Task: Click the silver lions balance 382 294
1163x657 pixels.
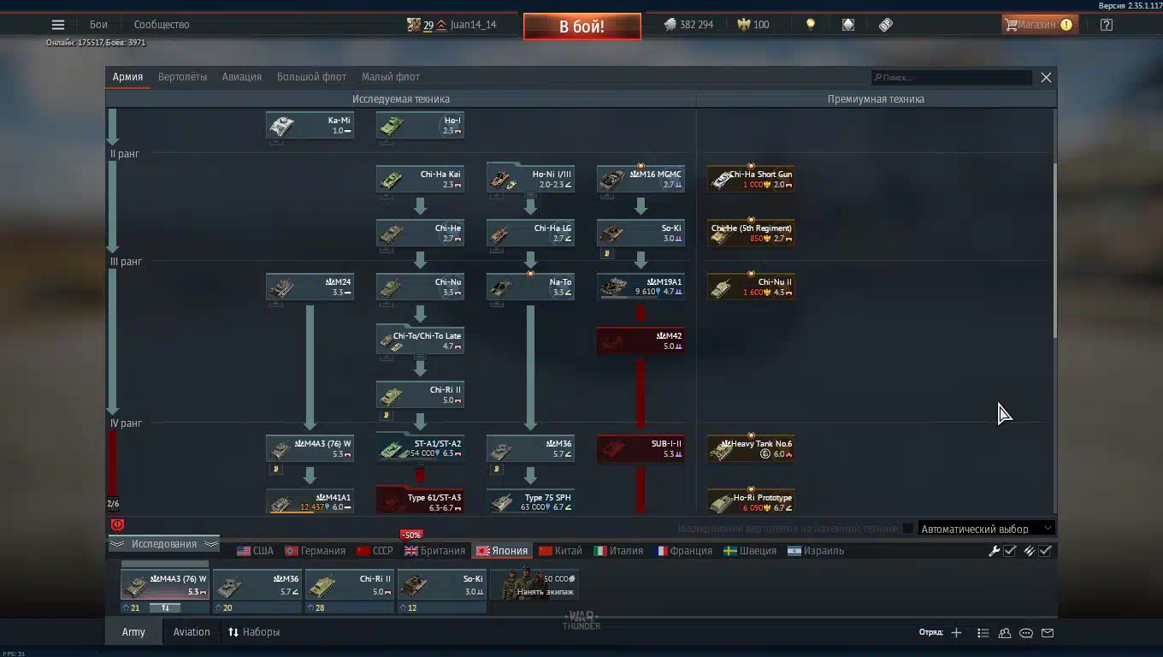Action: tap(688, 25)
